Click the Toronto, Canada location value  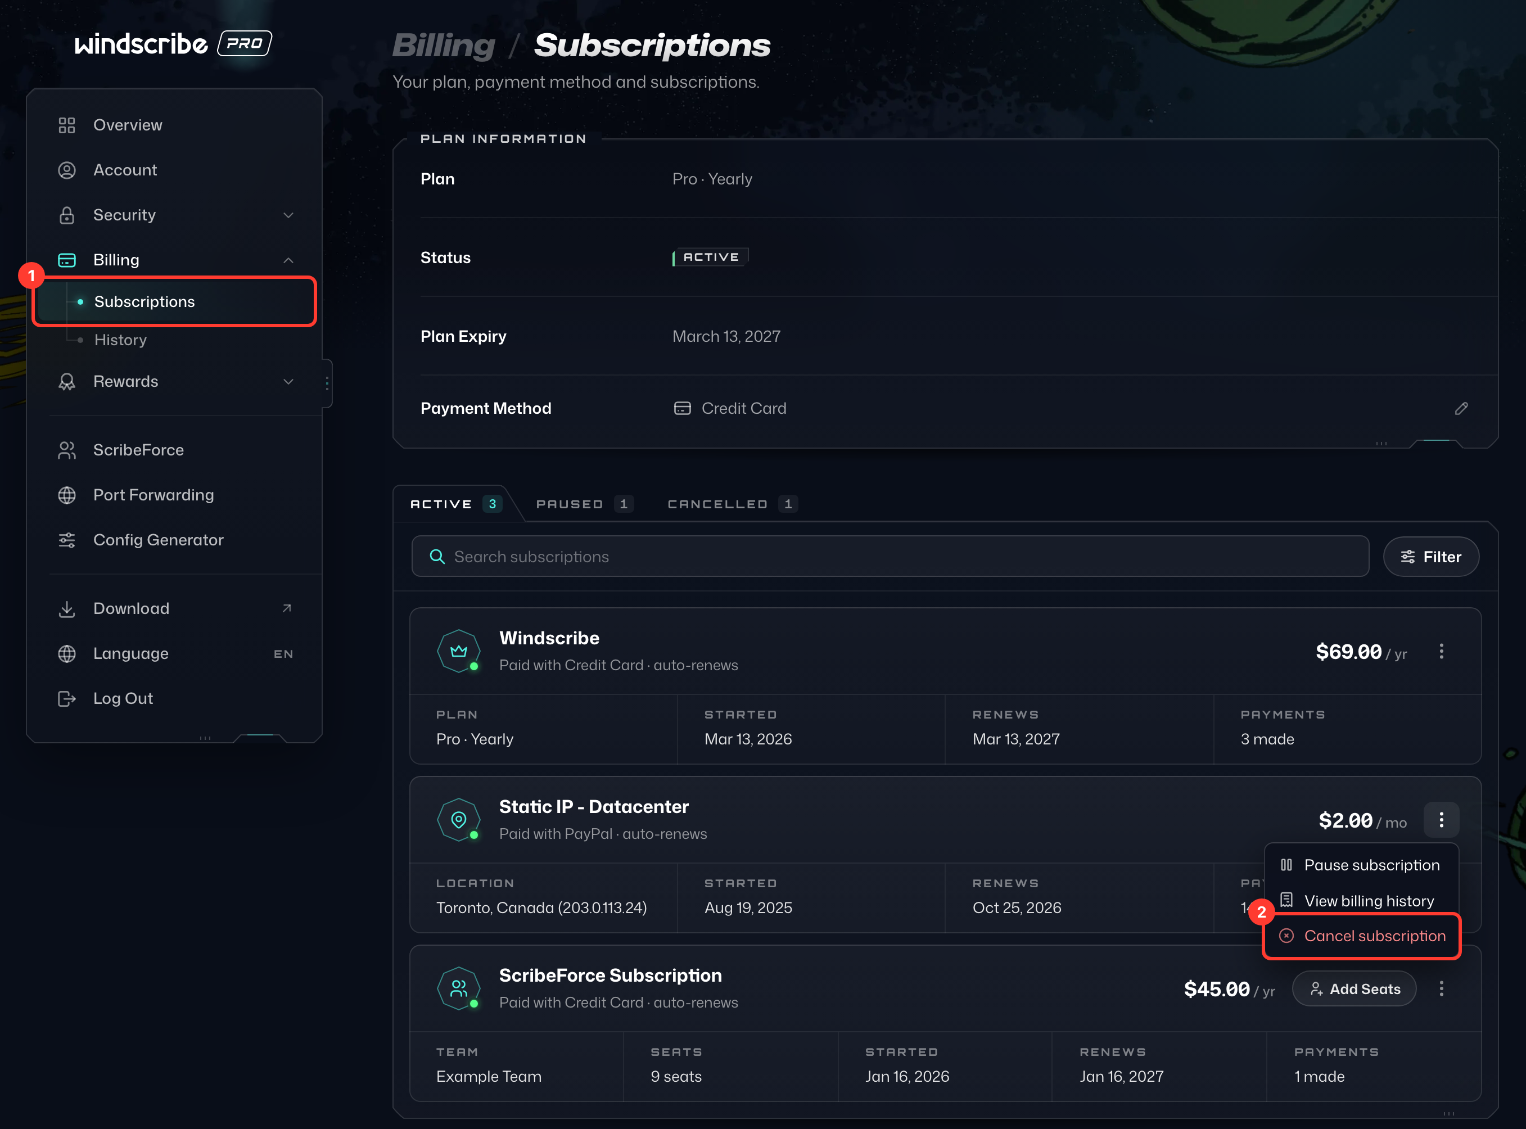[x=541, y=907]
